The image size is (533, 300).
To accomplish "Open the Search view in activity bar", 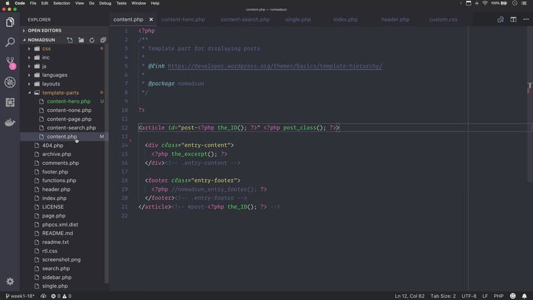I will coord(10,42).
